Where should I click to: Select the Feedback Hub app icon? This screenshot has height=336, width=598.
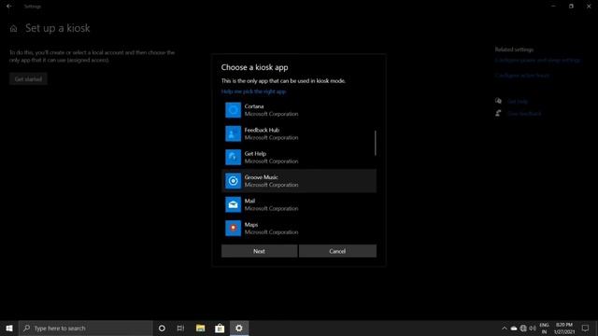[233, 133]
